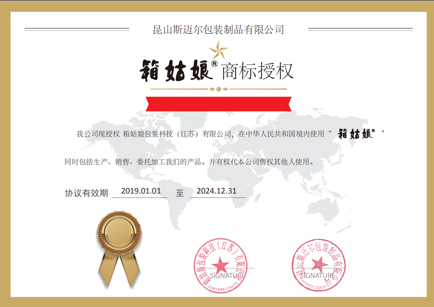
Task: Click the 协议有效期 label
Action: click(x=86, y=193)
